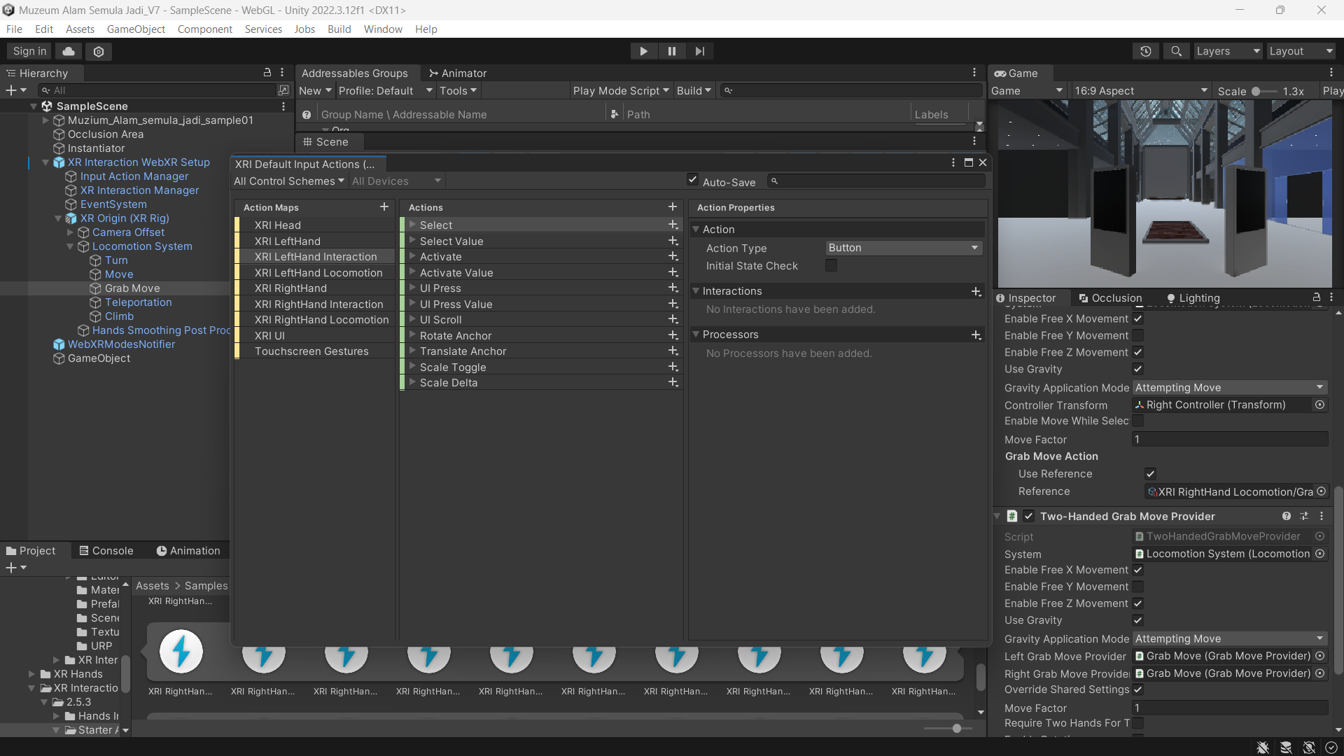Select XRI RightHand Locomotion action map

pos(321,320)
